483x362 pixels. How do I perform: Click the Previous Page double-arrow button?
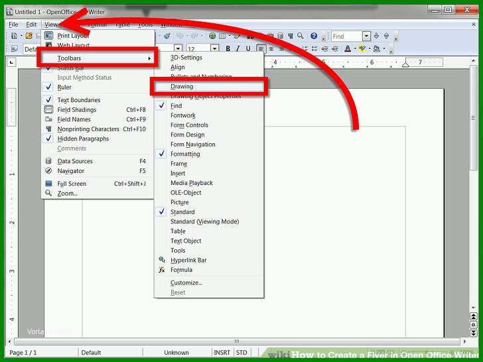(474, 316)
